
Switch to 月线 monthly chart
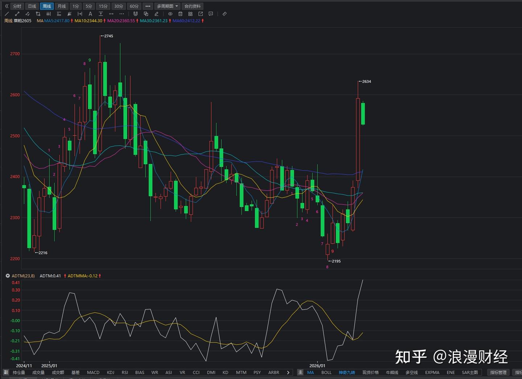click(62, 6)
